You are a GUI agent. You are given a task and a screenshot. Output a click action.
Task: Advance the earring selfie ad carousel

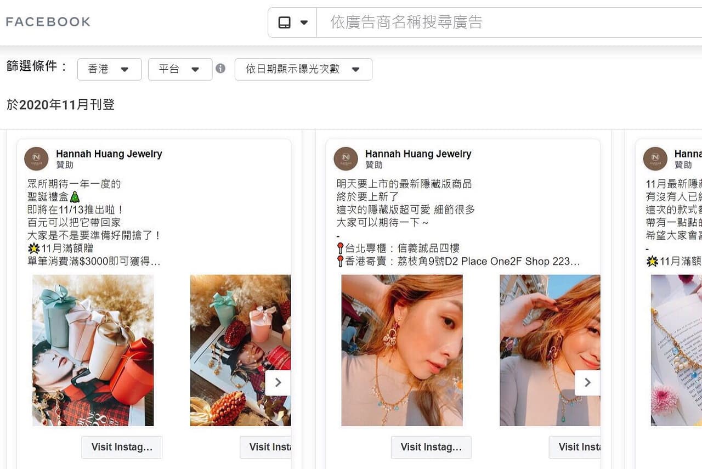pos(587,382)
